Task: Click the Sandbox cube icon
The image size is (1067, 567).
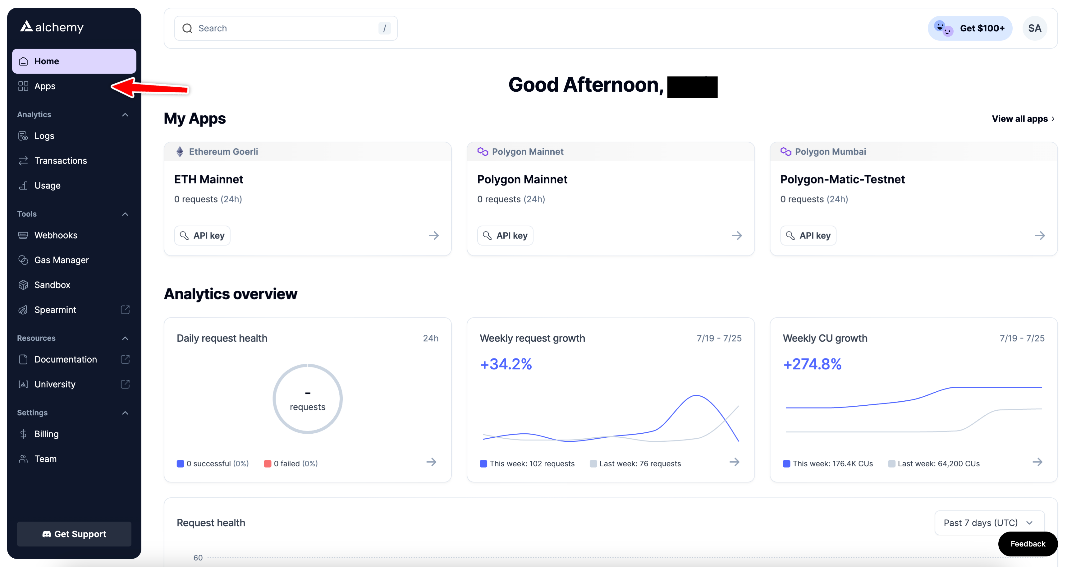Action: pyautogui.click(x=23, y=285)
